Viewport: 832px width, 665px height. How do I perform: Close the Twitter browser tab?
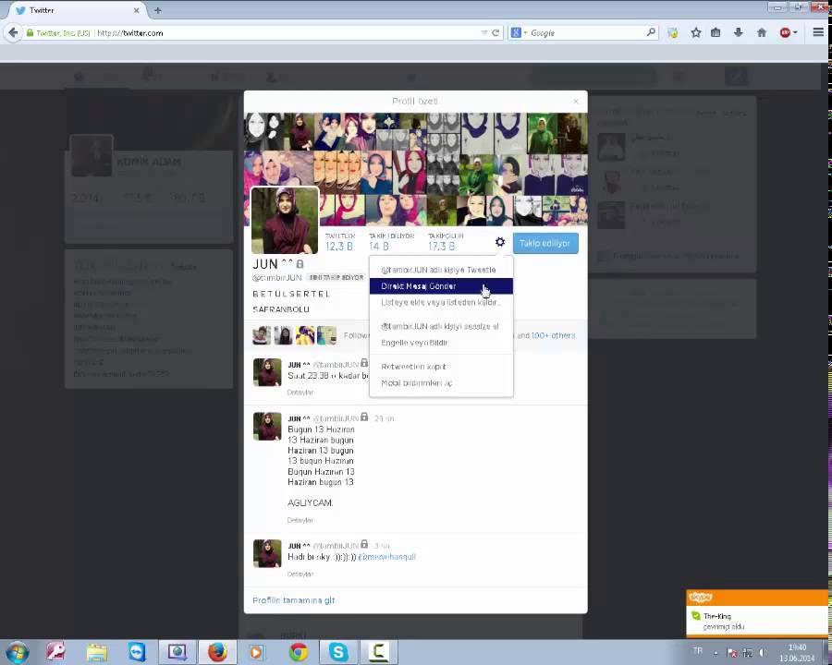pyautogui.click(x=137, y=10)
